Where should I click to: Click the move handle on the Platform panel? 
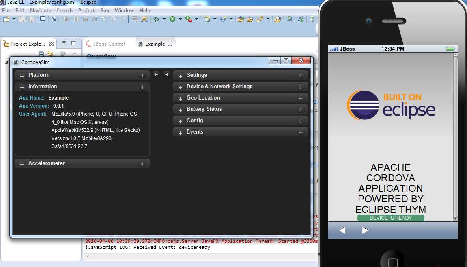pos(142,76)
